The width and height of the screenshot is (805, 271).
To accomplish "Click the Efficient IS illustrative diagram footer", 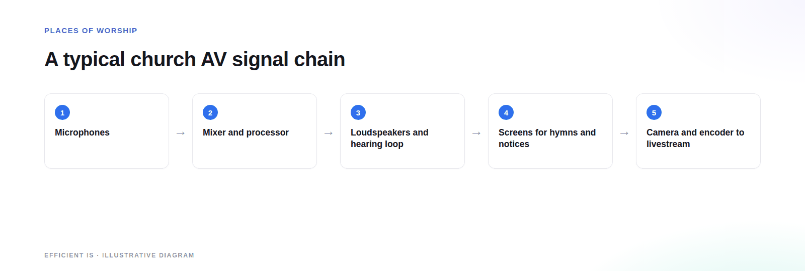I will click(x=119, y=255).
